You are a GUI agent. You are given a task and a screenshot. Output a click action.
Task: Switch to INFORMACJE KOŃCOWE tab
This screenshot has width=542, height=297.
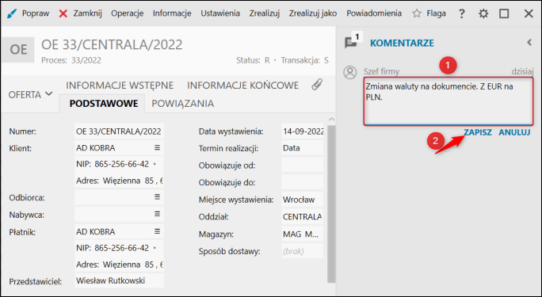pos(242,86)
